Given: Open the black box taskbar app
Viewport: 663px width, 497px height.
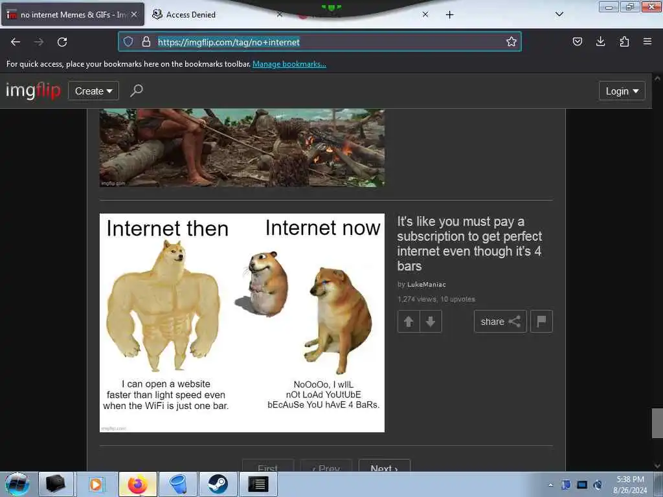Looking at the screenshot, I should [x=56, y=484].
